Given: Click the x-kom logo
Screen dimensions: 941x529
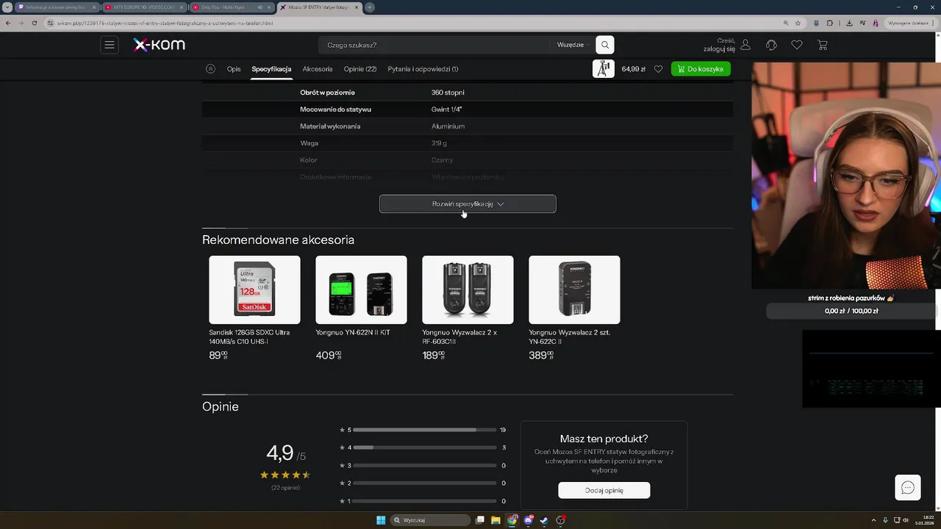Looking at the screenshot, I should point(159,45).
